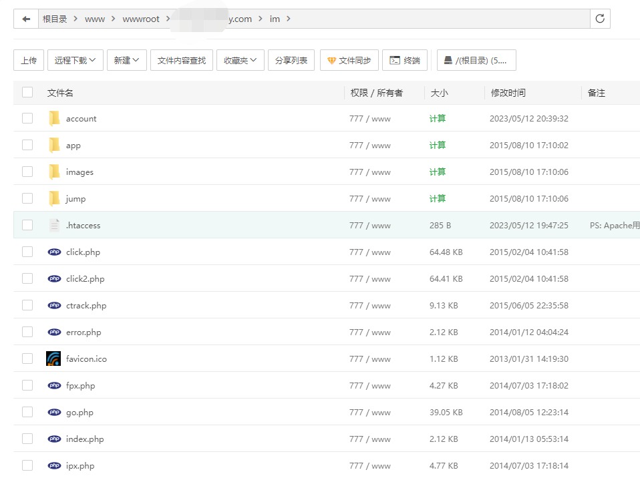Viewport: 640px width, 478px height.
Task: Check the box for click.php
Action: pos(27,252)
